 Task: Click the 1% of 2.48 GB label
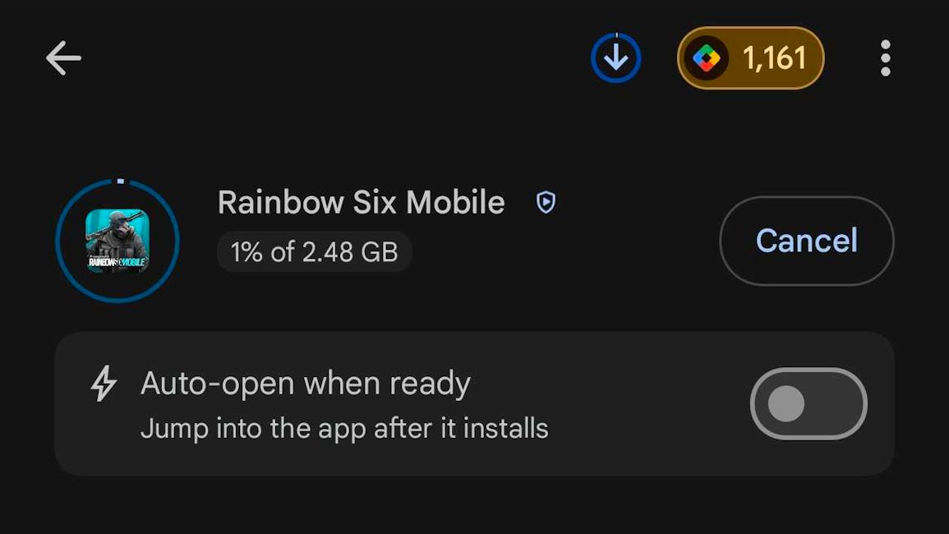click(x=314, y=252)
